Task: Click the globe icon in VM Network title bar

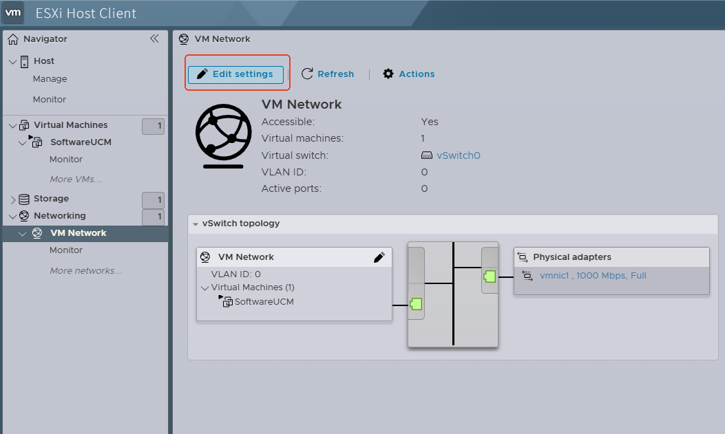Action: (184, 39)
